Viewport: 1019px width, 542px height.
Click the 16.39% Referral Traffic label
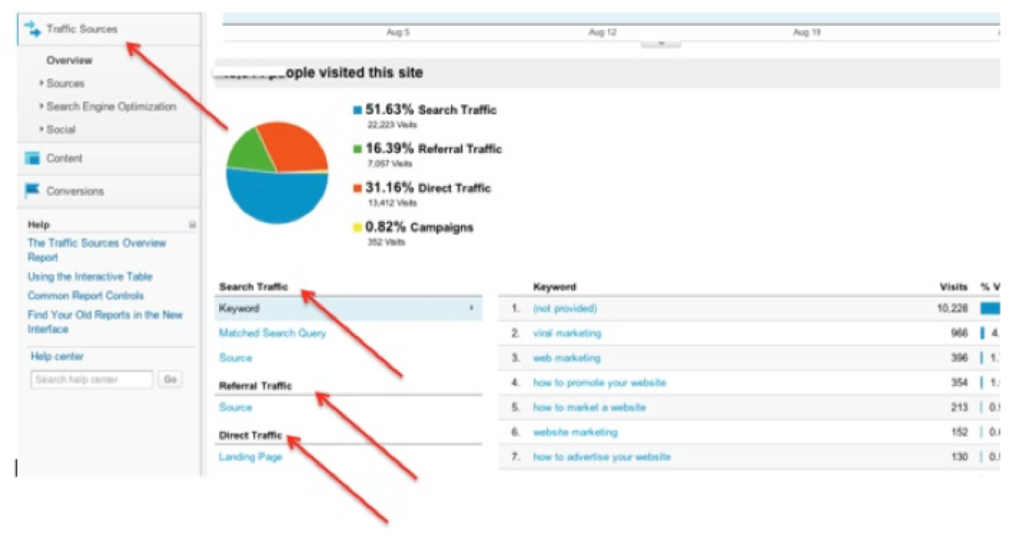tap(434, 148)
